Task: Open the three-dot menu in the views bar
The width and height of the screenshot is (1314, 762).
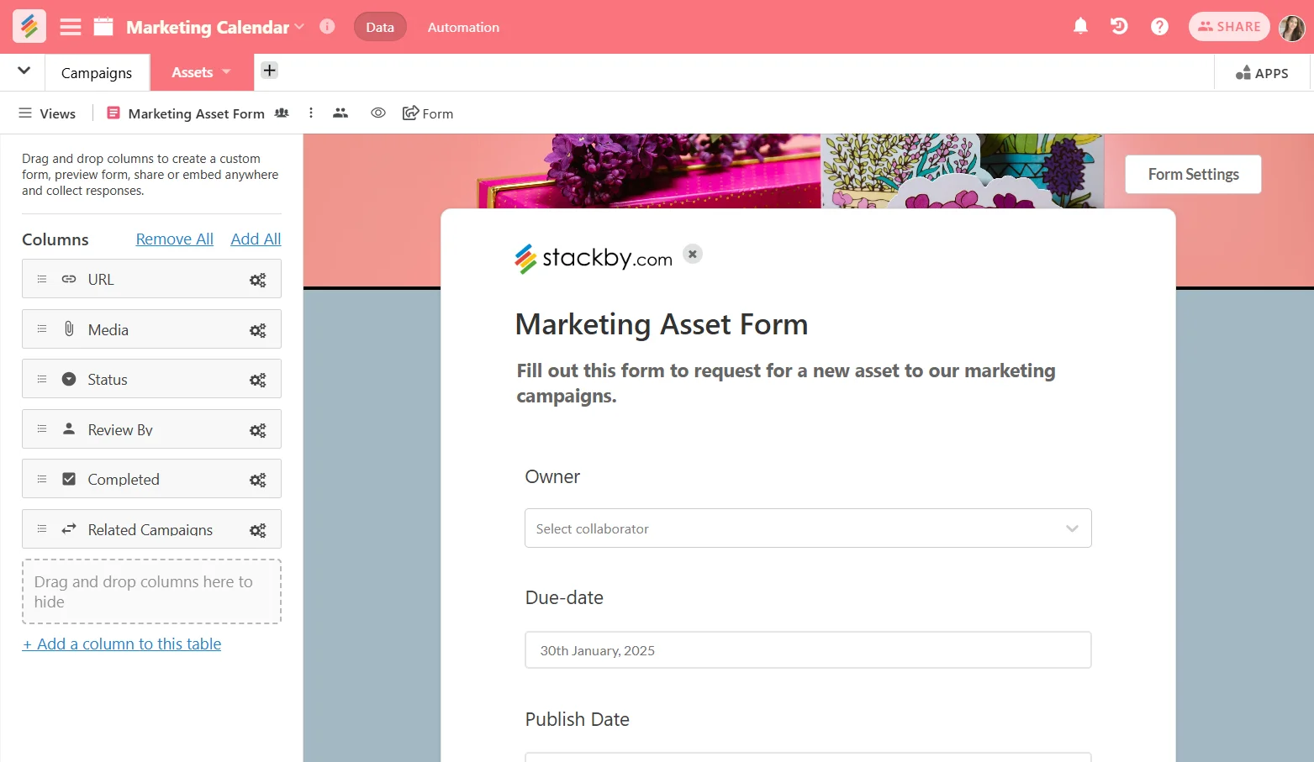Action: point(311,112)
